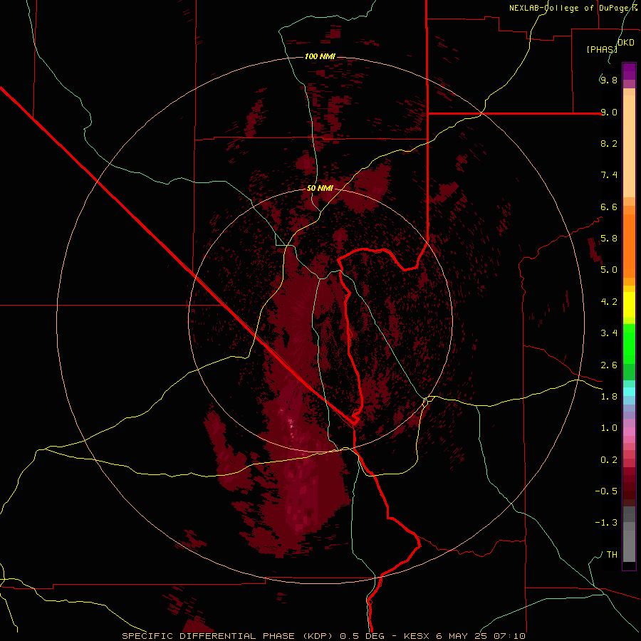Click the 9.0 value on the color scale

point(609,112)
